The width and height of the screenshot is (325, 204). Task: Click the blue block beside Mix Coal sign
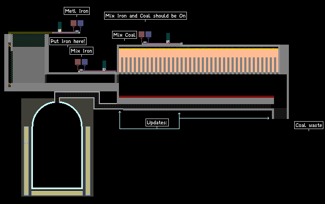pyautogui.click(x=148, y=34)
